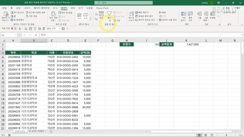Select cell with 학번 20209656

pos(13,57)
